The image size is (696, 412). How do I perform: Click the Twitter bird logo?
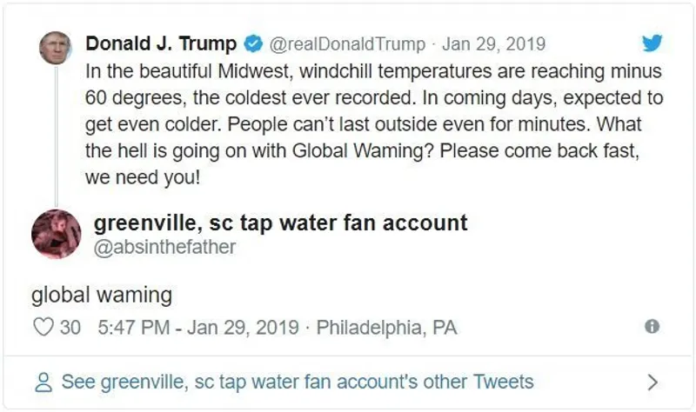[x=652, y=43]
